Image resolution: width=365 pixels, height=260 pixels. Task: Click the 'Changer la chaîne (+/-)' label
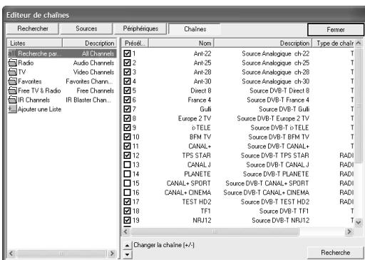(164, 245)
